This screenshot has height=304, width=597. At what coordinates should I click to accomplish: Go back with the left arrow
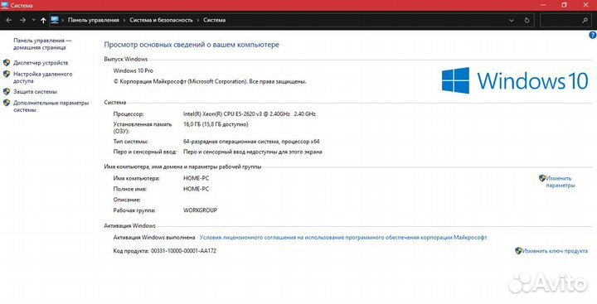9,20
